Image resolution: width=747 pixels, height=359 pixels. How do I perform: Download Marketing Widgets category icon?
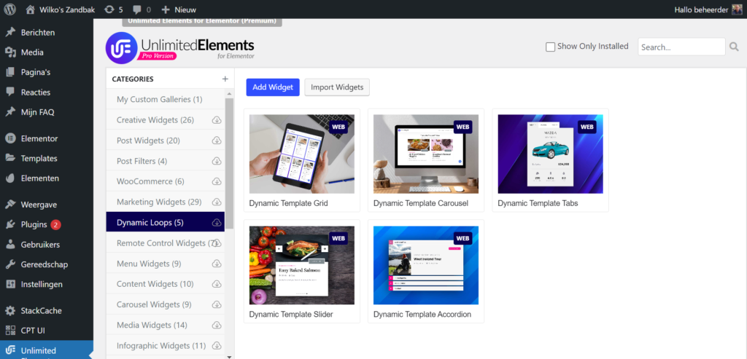coord(217,202)
